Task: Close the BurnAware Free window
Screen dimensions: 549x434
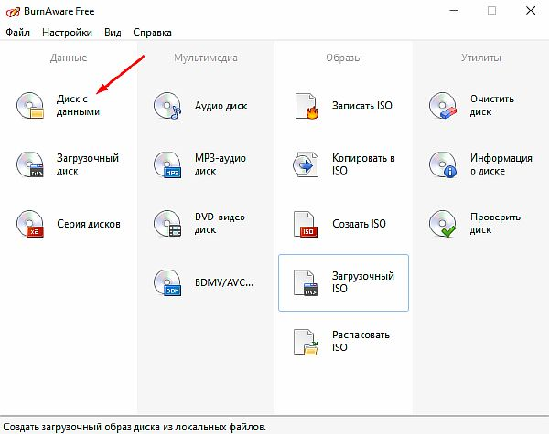Action: tap(531, 11)
